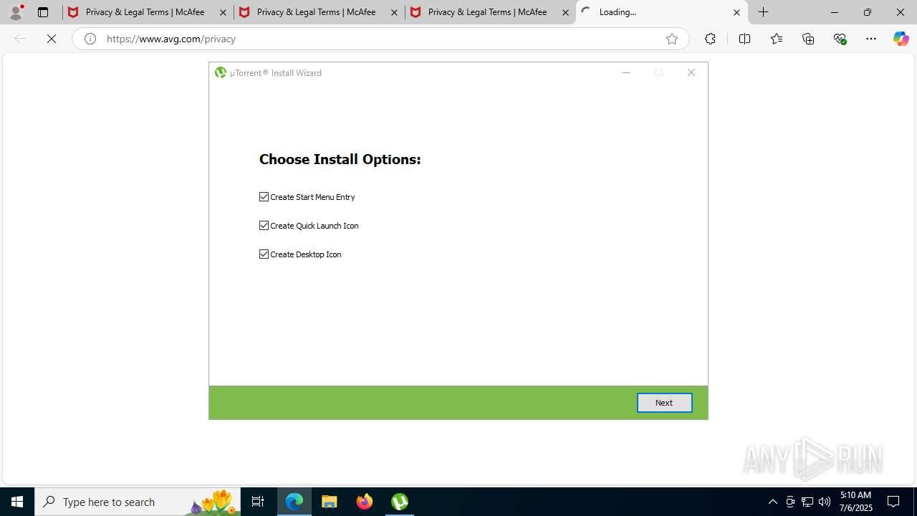The height and width of the screenshot is (516, 917).
Task: Minimize the µTorrent Install Wizard window
Action: pos(626,72)
